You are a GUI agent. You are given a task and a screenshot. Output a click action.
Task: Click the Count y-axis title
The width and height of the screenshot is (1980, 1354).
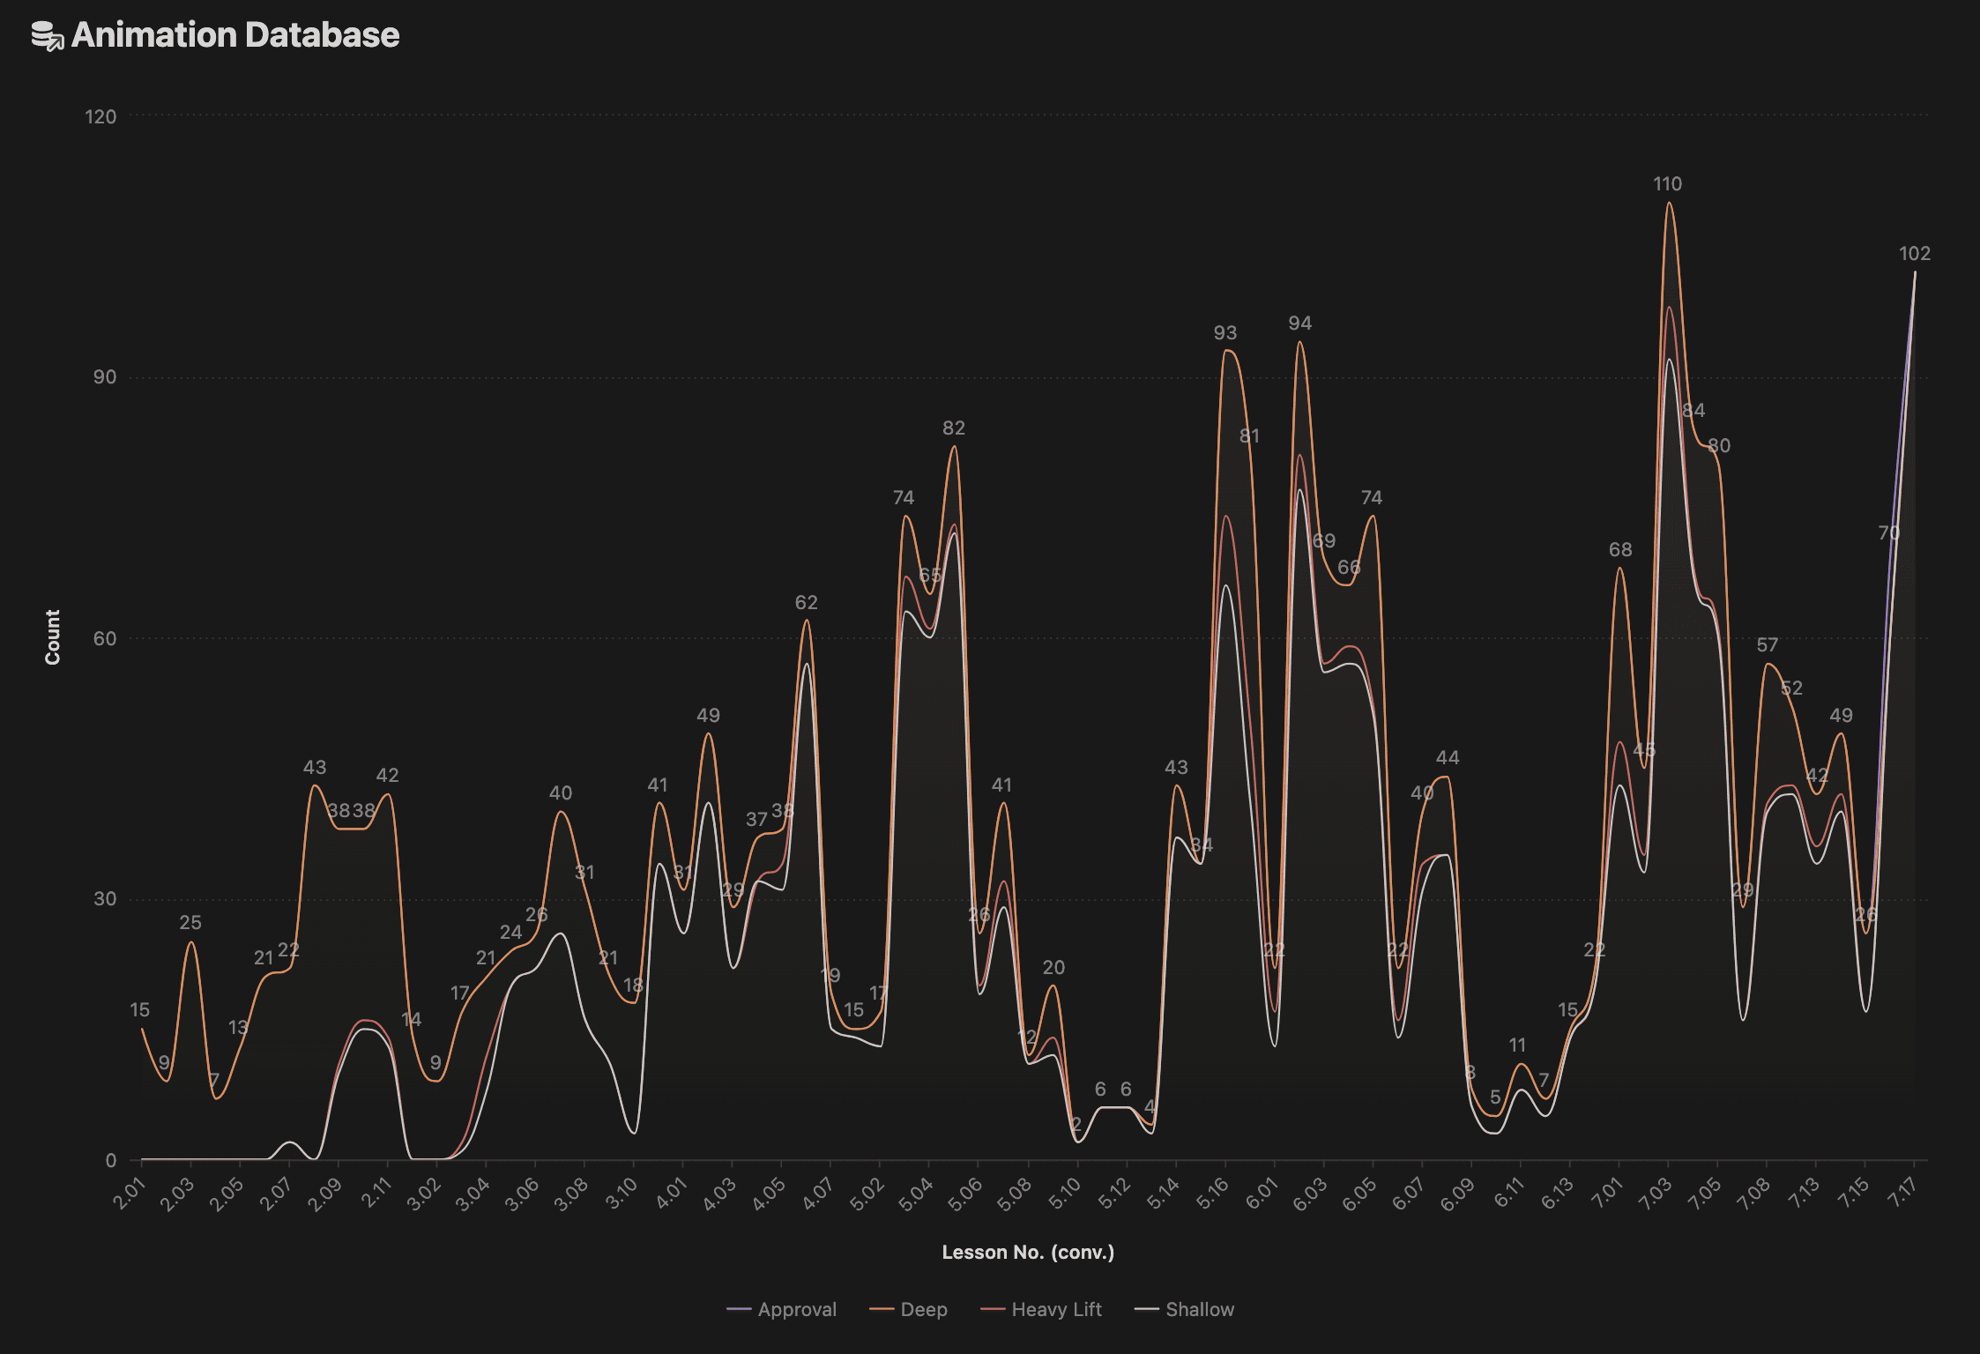(53, 636)
